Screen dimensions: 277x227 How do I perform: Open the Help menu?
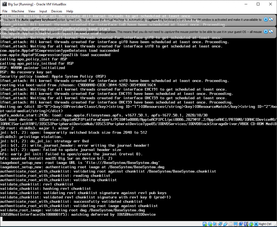tap(70, 11)
